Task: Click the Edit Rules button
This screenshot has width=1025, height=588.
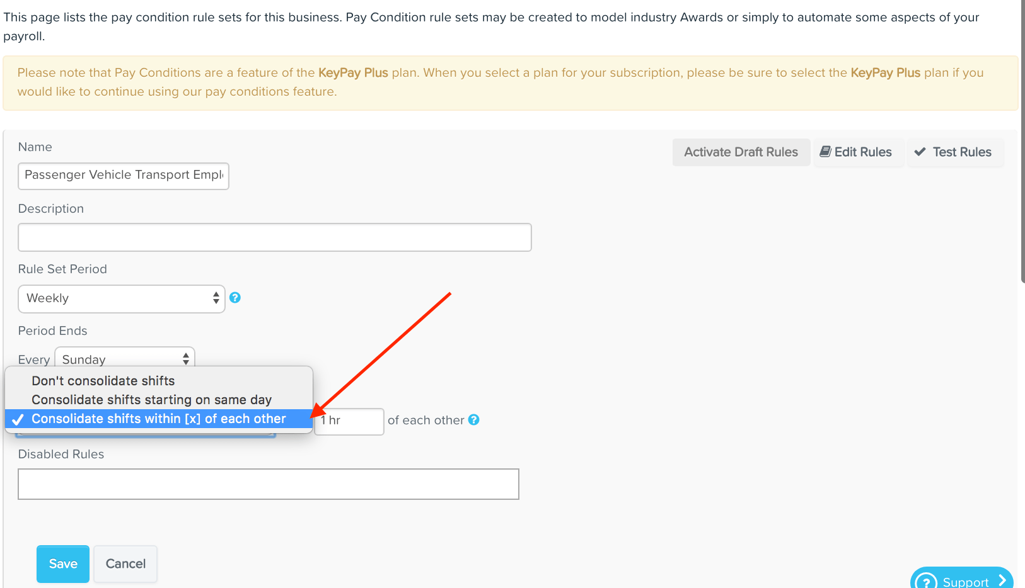Action: click(x=856, y=152)
